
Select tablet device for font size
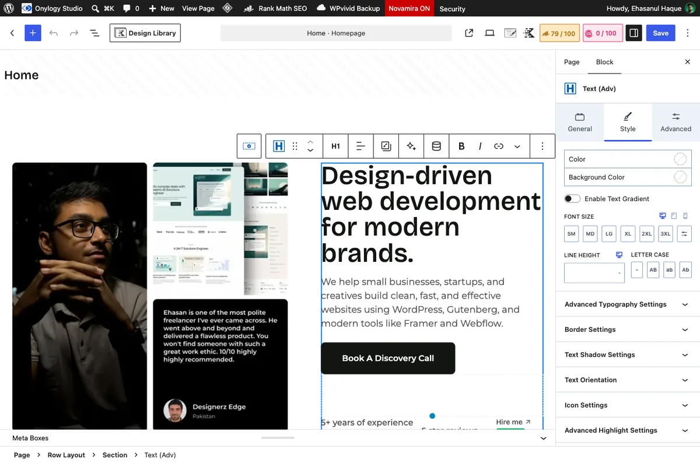point(674,216)
